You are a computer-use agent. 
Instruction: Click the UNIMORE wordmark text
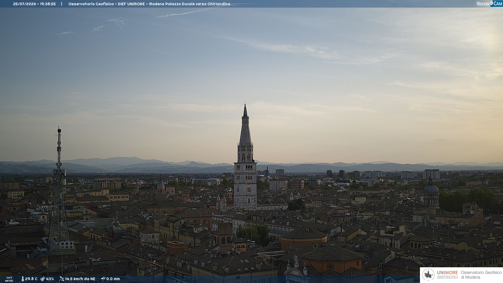pyautogui.click(x=447, y=273)
